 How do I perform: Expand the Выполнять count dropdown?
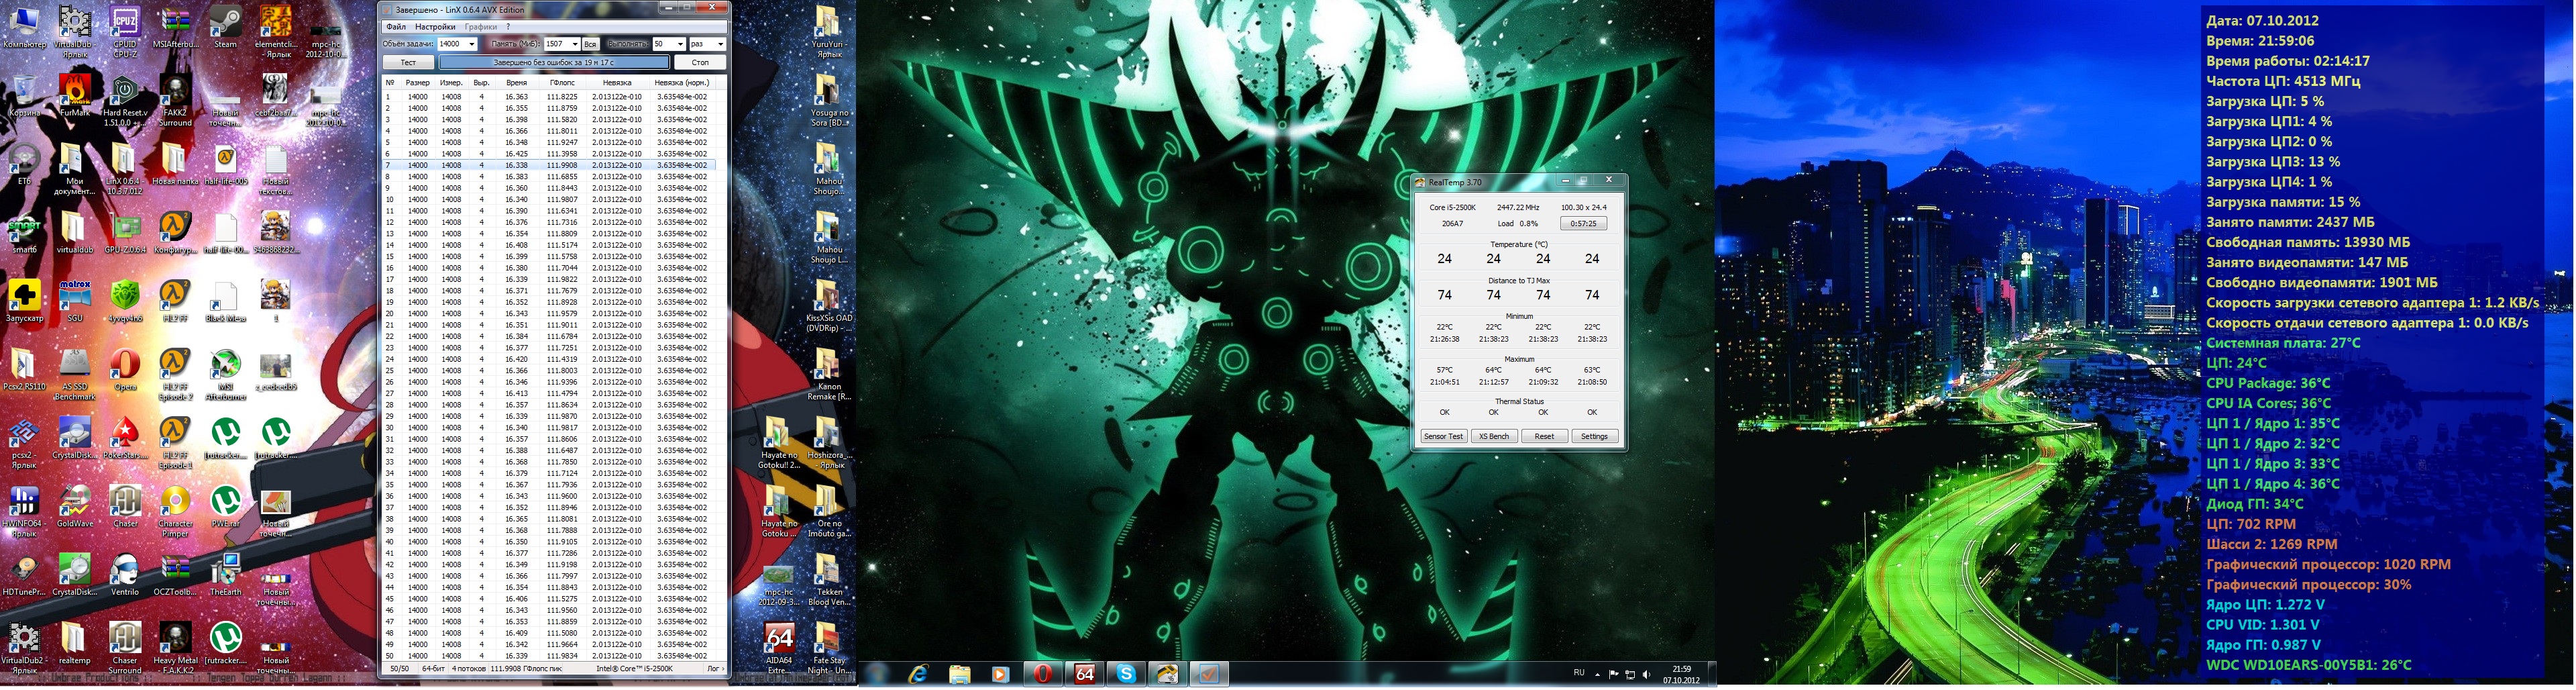680,44
